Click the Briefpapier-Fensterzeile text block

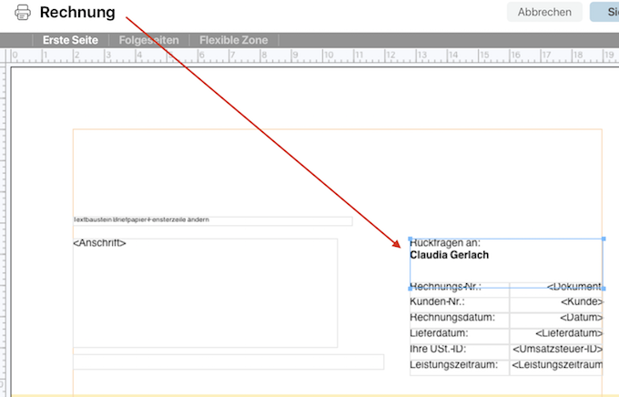coord(211,220)
